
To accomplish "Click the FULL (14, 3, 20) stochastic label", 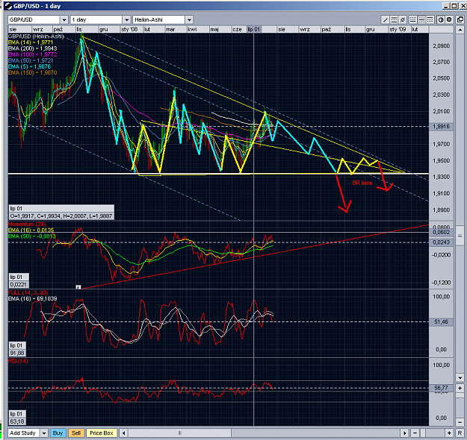I will [x=28, y=292].
